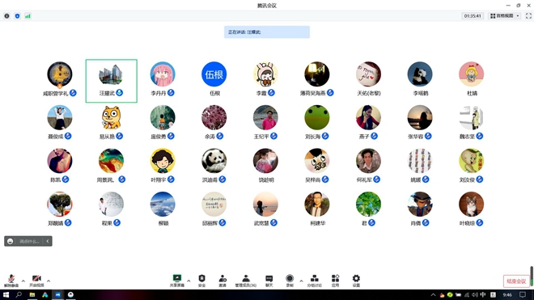
Task: Unmute the microphone in the meeting toolbar
Action: click(11, 281)
